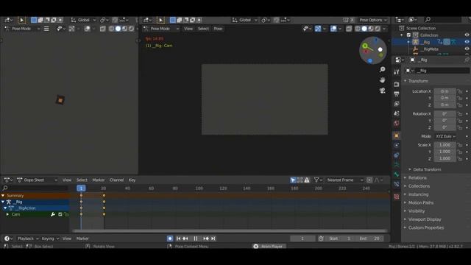This screenshot has width=471, height=265.
Task: Open the Texture properties tab
Action: pos(397,197)
